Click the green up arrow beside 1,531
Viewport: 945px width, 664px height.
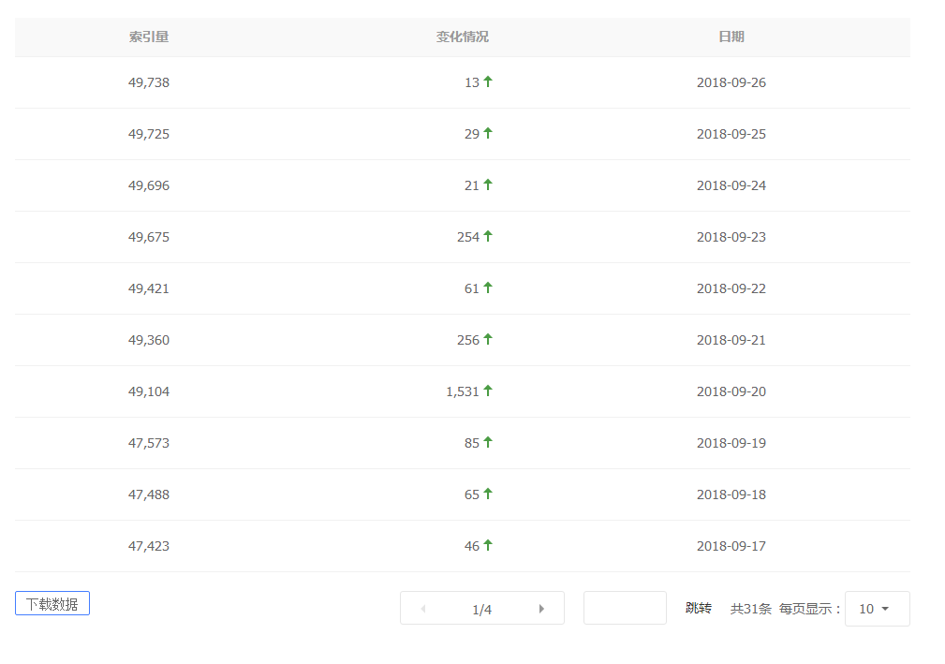pyautogui.click(x=488, y=391)
